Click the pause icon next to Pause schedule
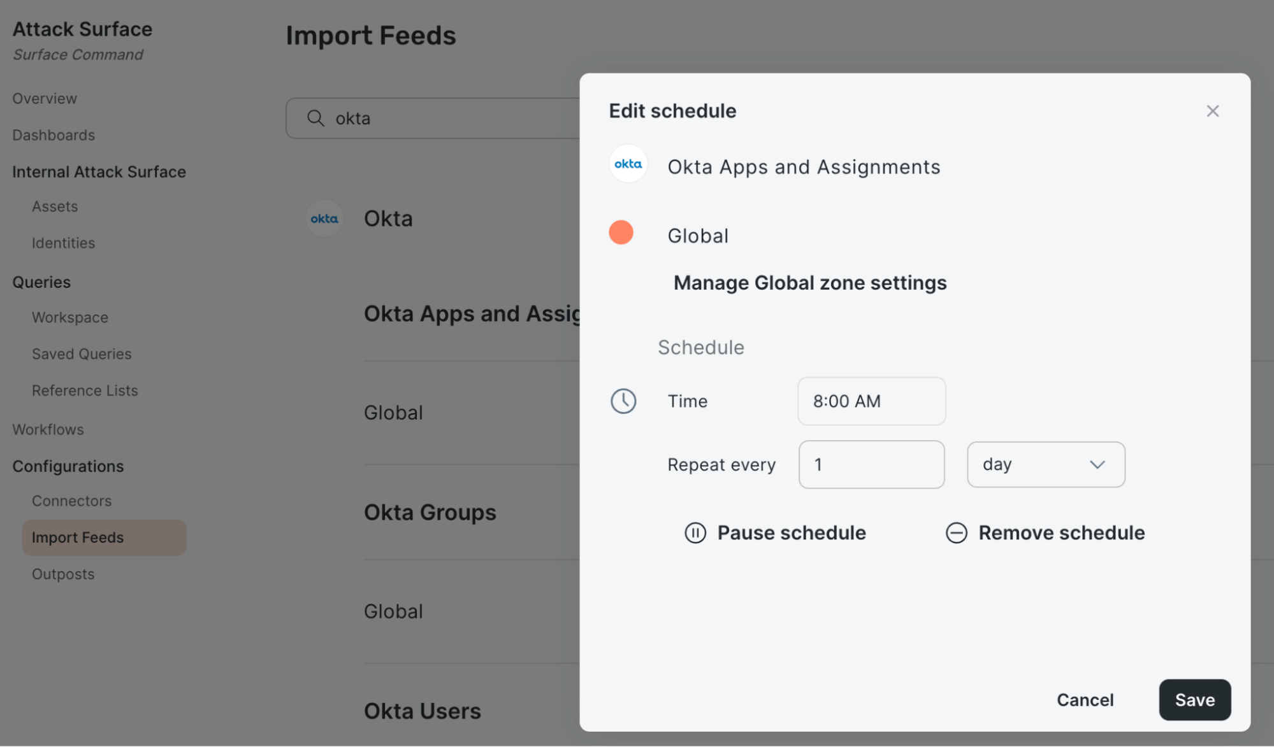This screenshot has width=1274, height=747. pos(695,533)
